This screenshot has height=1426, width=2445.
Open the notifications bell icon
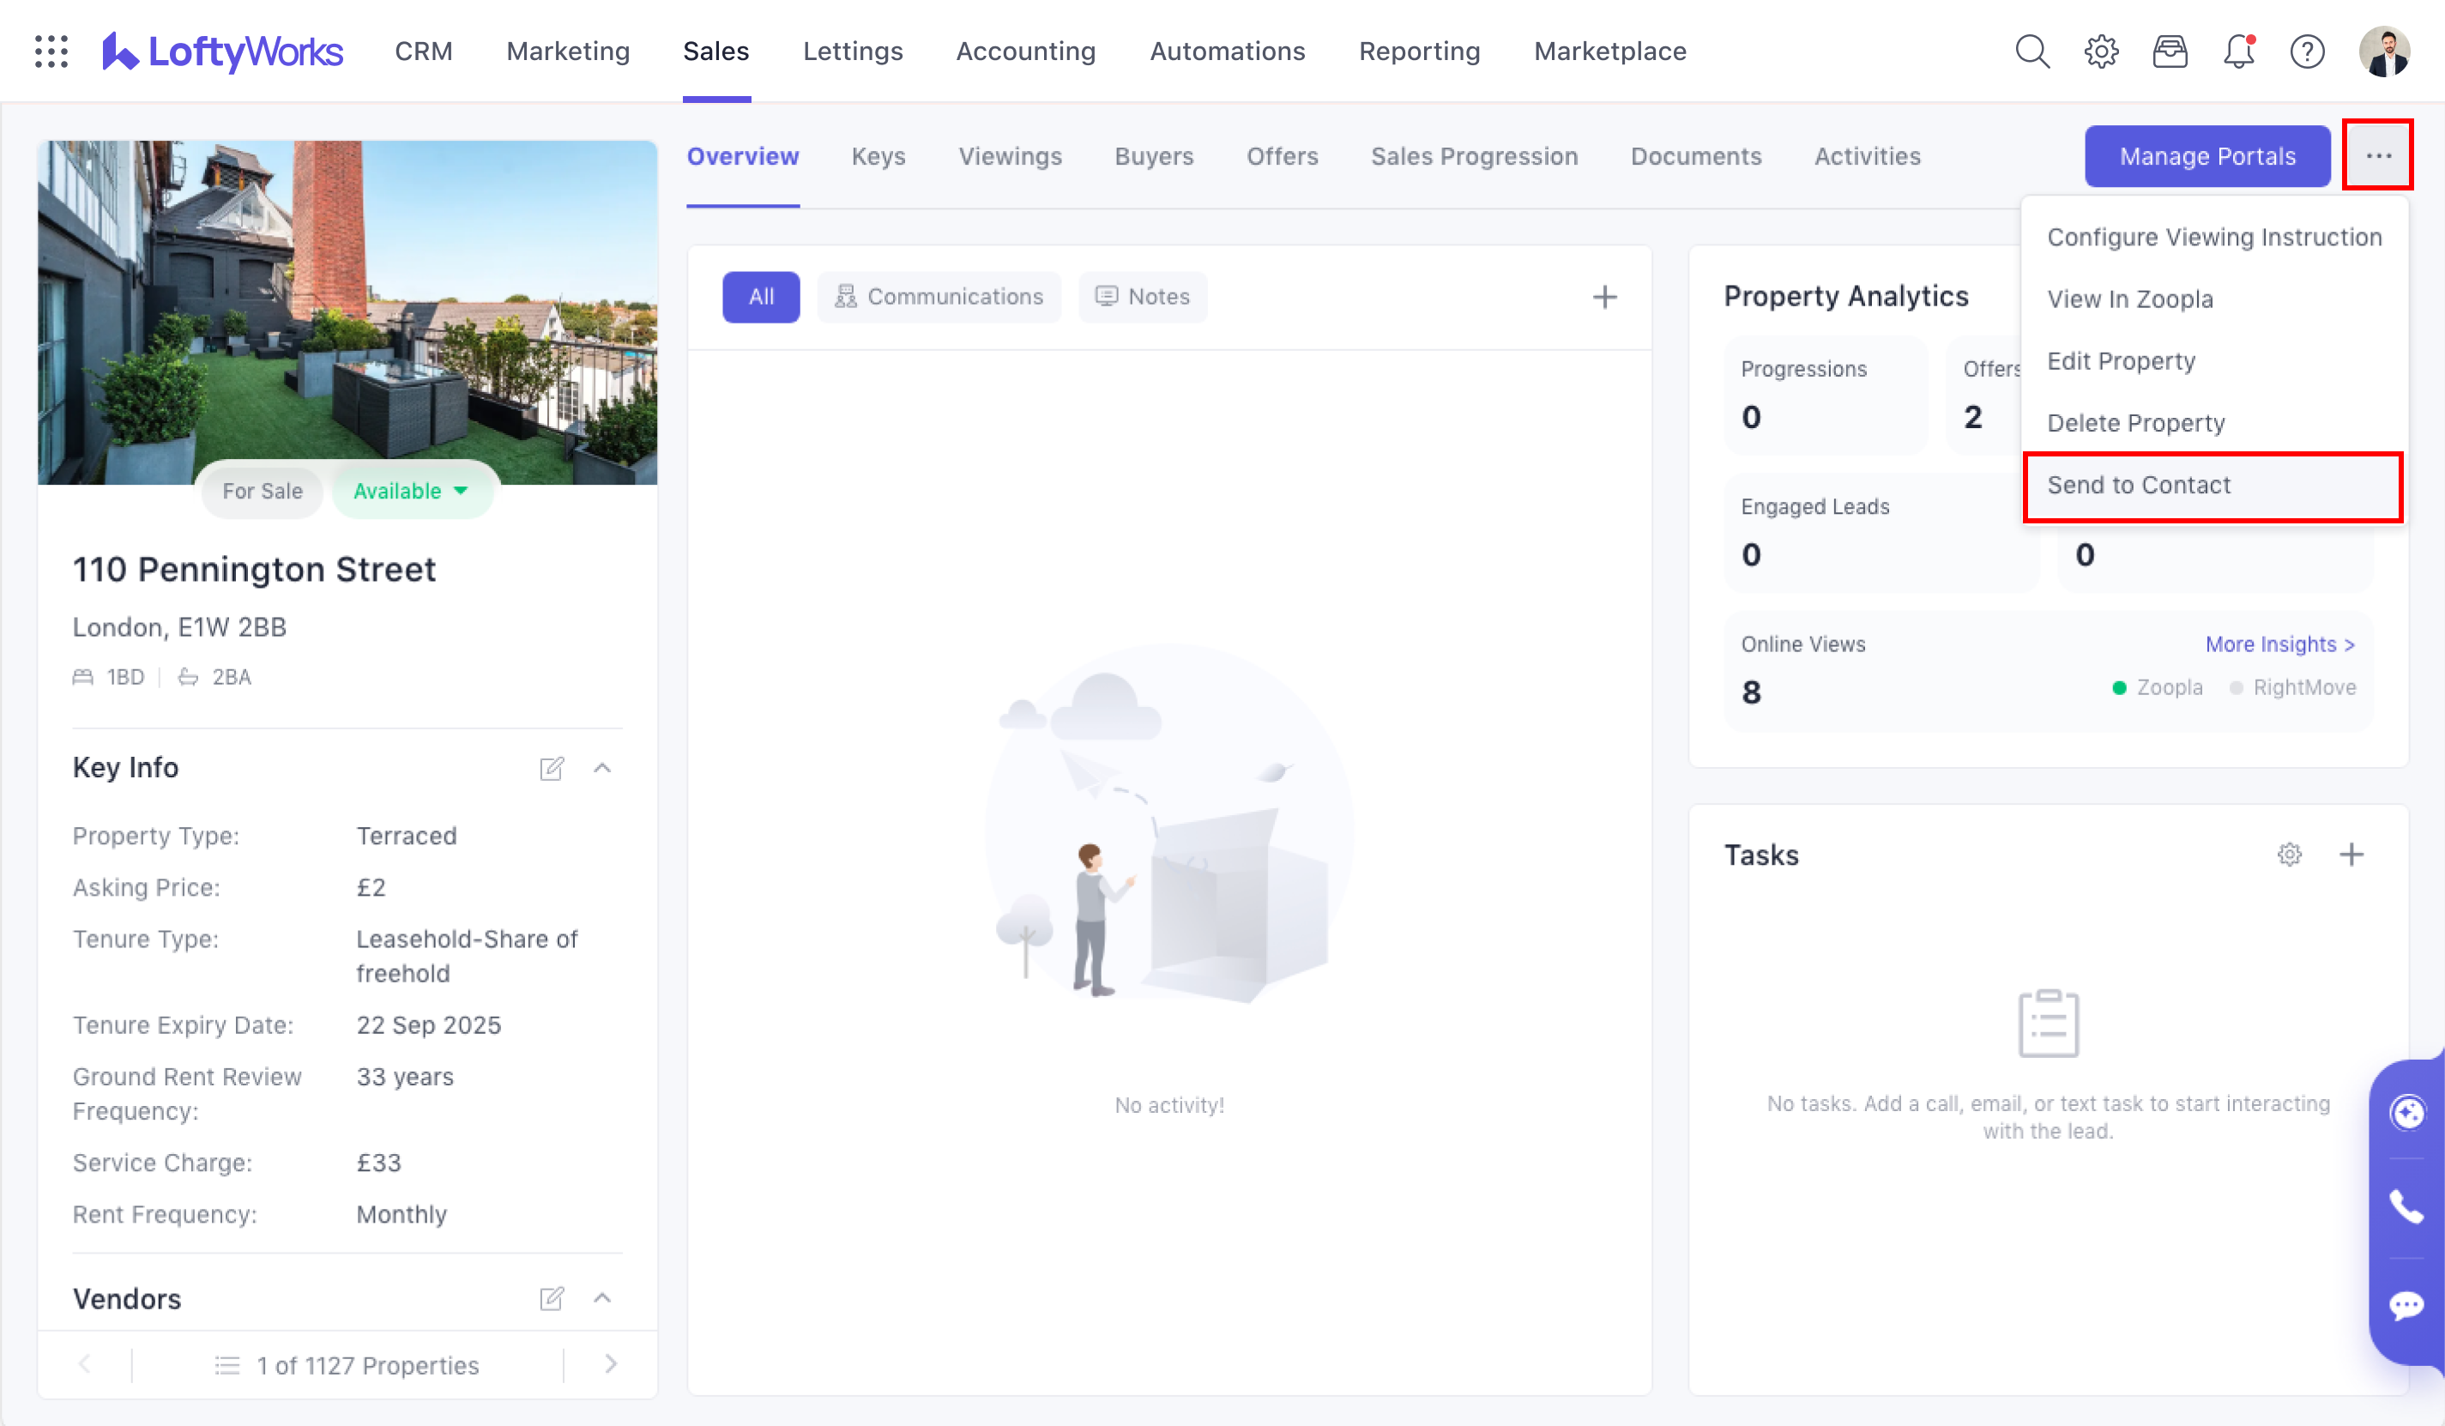[2238, 51]
